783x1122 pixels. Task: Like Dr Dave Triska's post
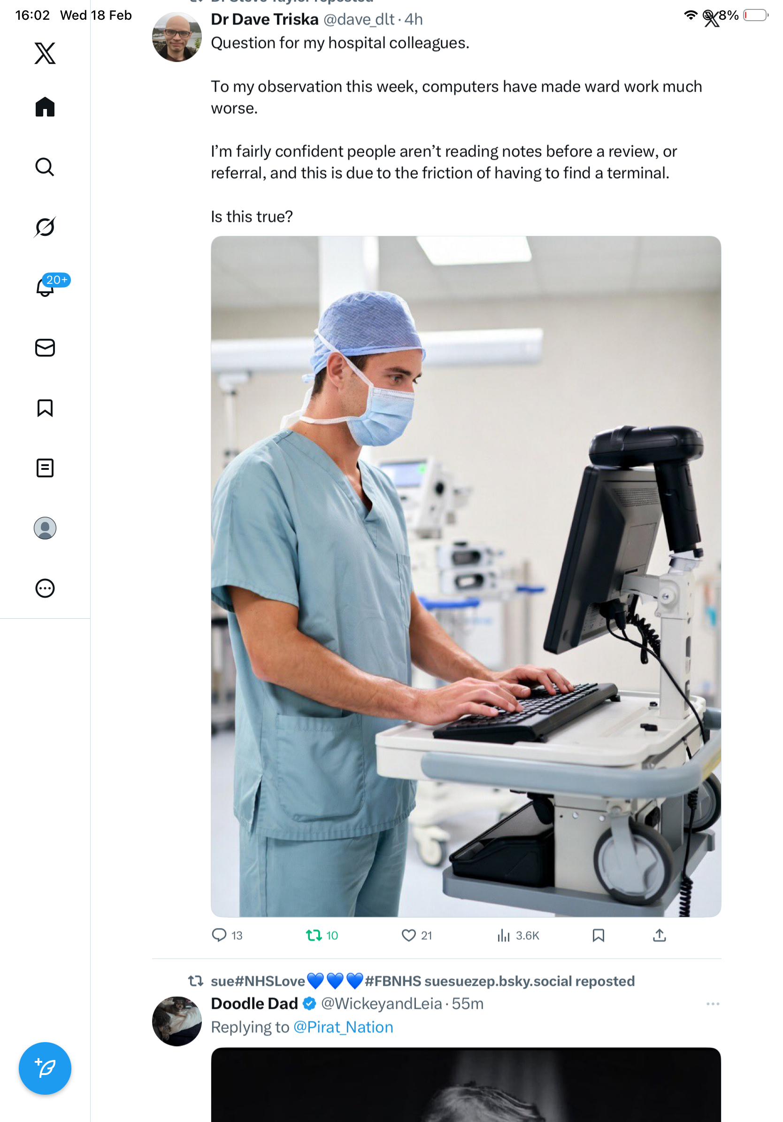416,935
